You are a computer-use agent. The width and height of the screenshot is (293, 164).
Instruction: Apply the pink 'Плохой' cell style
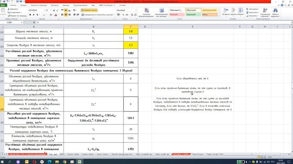tap(177, 15)
